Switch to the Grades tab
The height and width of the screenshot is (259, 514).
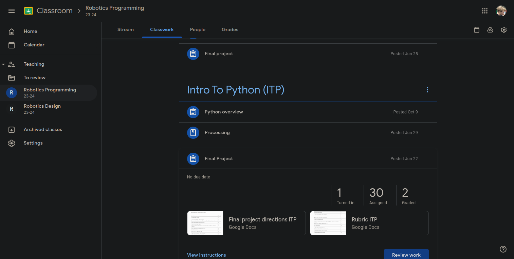[x=230, y=30]
